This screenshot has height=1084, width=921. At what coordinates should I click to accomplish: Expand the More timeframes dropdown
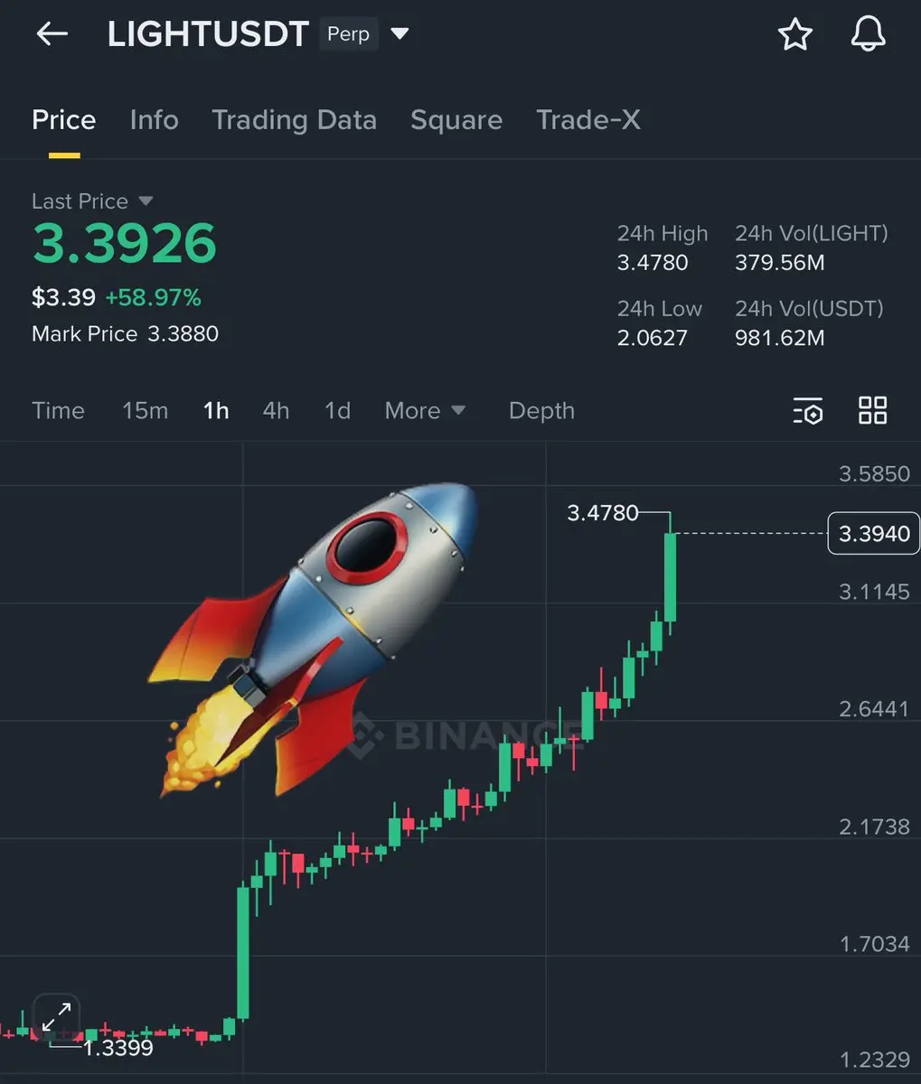pos(425,411)
